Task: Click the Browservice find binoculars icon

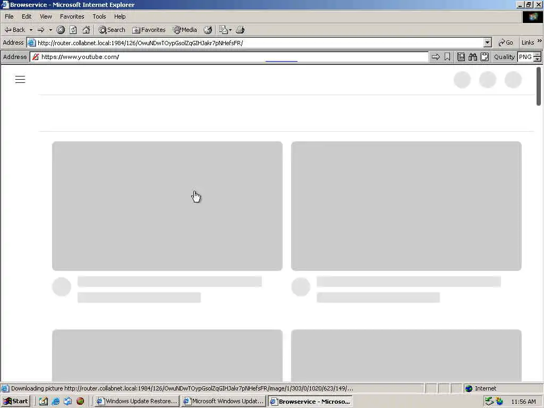Action: coord(472,57)
